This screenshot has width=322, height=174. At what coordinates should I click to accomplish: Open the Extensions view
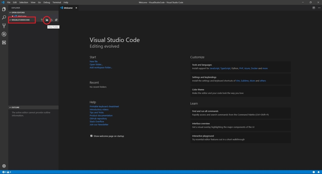4,42
